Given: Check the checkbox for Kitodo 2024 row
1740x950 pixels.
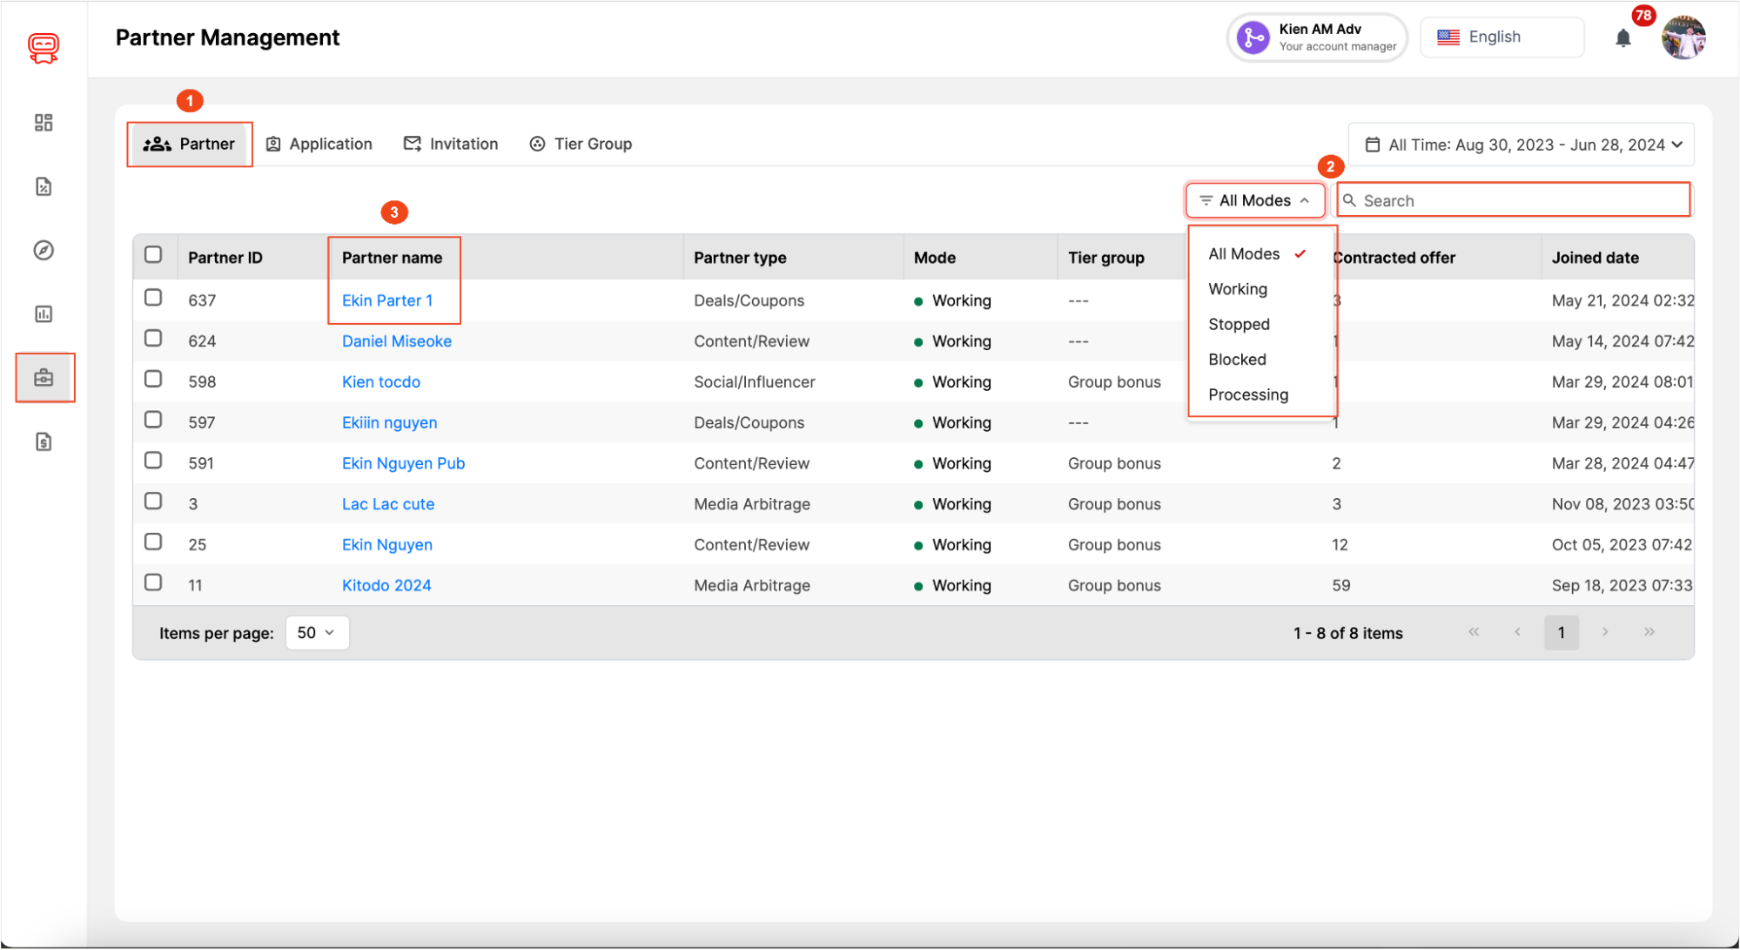Looking at the screenshot, I should (x=154, y=582).
